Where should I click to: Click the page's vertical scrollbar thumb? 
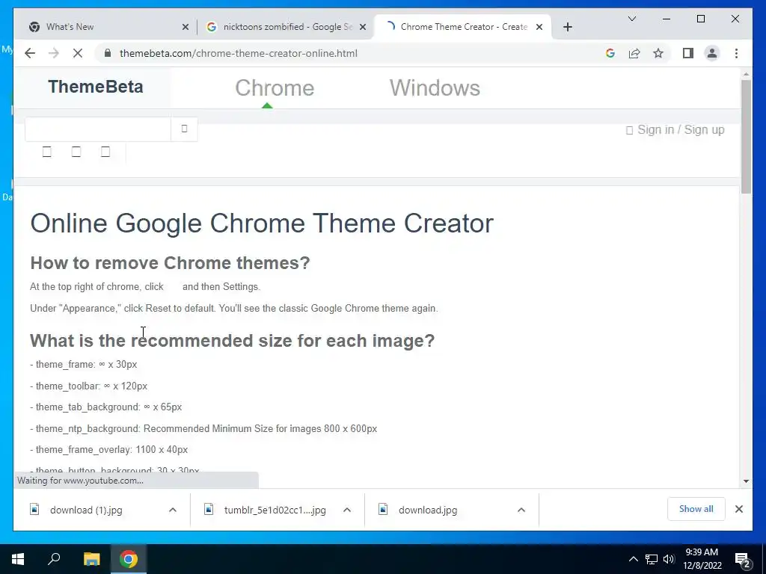click(x=746, y=137)
